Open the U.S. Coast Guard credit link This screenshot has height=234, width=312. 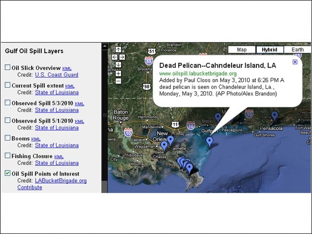click(x=57, y=75)
